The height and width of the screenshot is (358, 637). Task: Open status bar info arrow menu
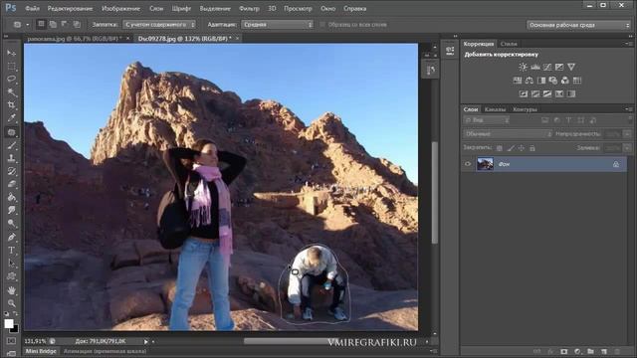[x=146, y=342]
